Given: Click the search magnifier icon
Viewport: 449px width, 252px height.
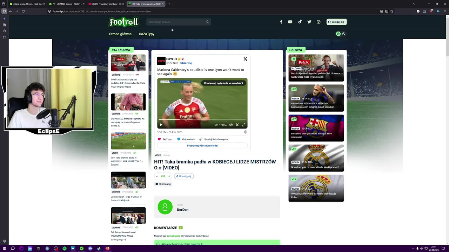Looking at the screenshot, I should (x=207, y=22).
